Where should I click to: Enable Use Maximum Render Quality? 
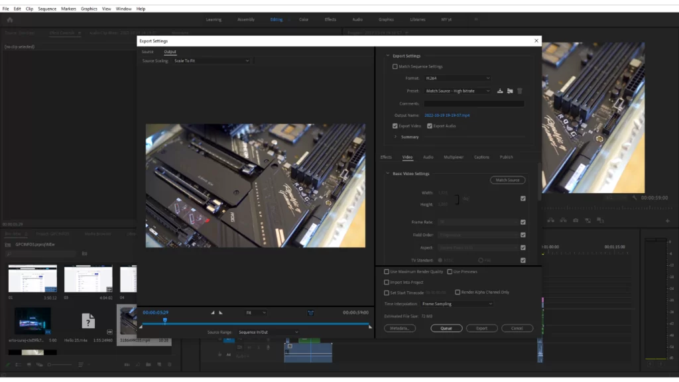(387, 272)
